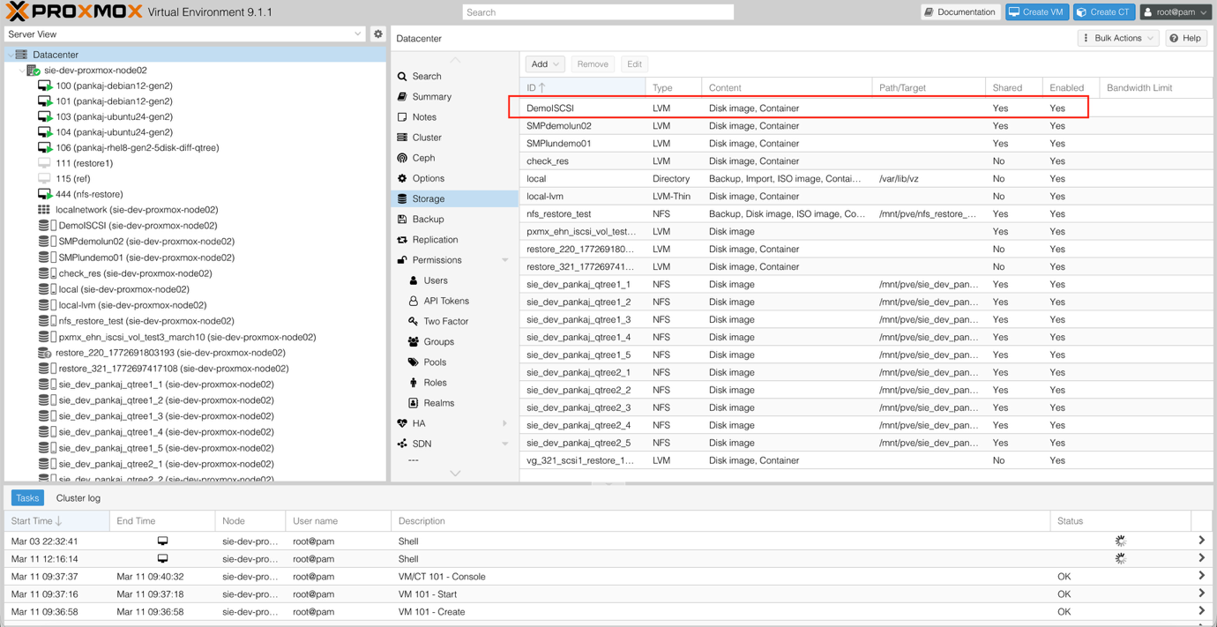Open the API Tokens icon

(413, 300)
